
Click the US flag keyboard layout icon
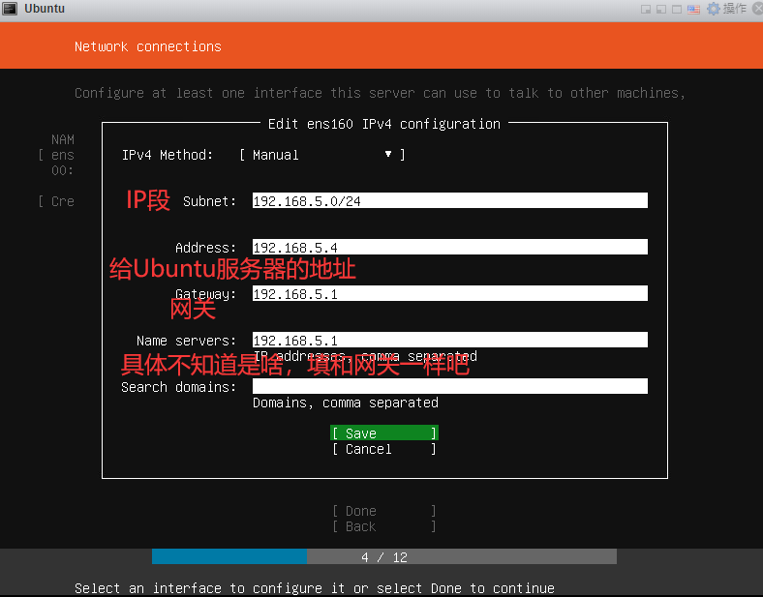(693, 9)
